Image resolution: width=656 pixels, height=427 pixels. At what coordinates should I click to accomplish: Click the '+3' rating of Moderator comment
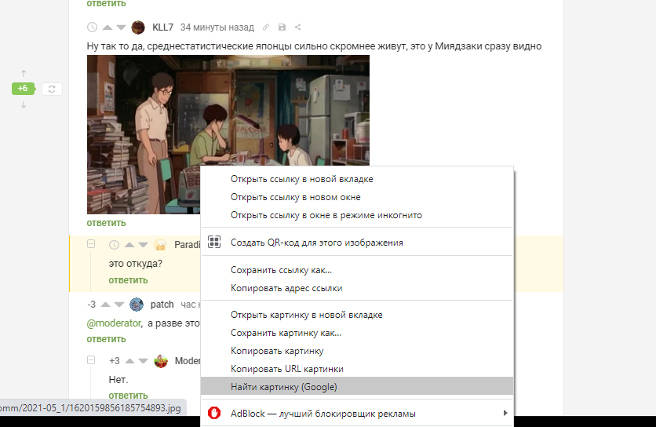tap(115, 361)
